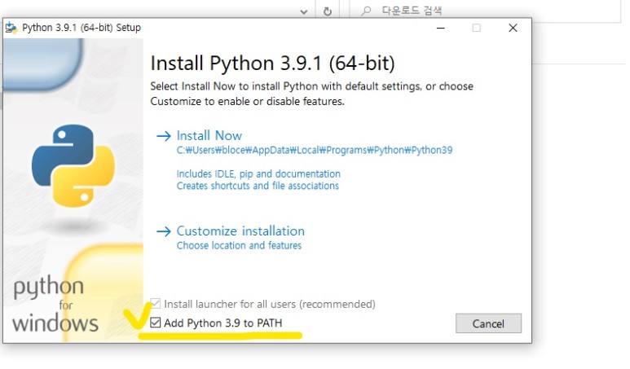
Task: Click the Explorer search magnifier icon
Action: click(365, 11)
